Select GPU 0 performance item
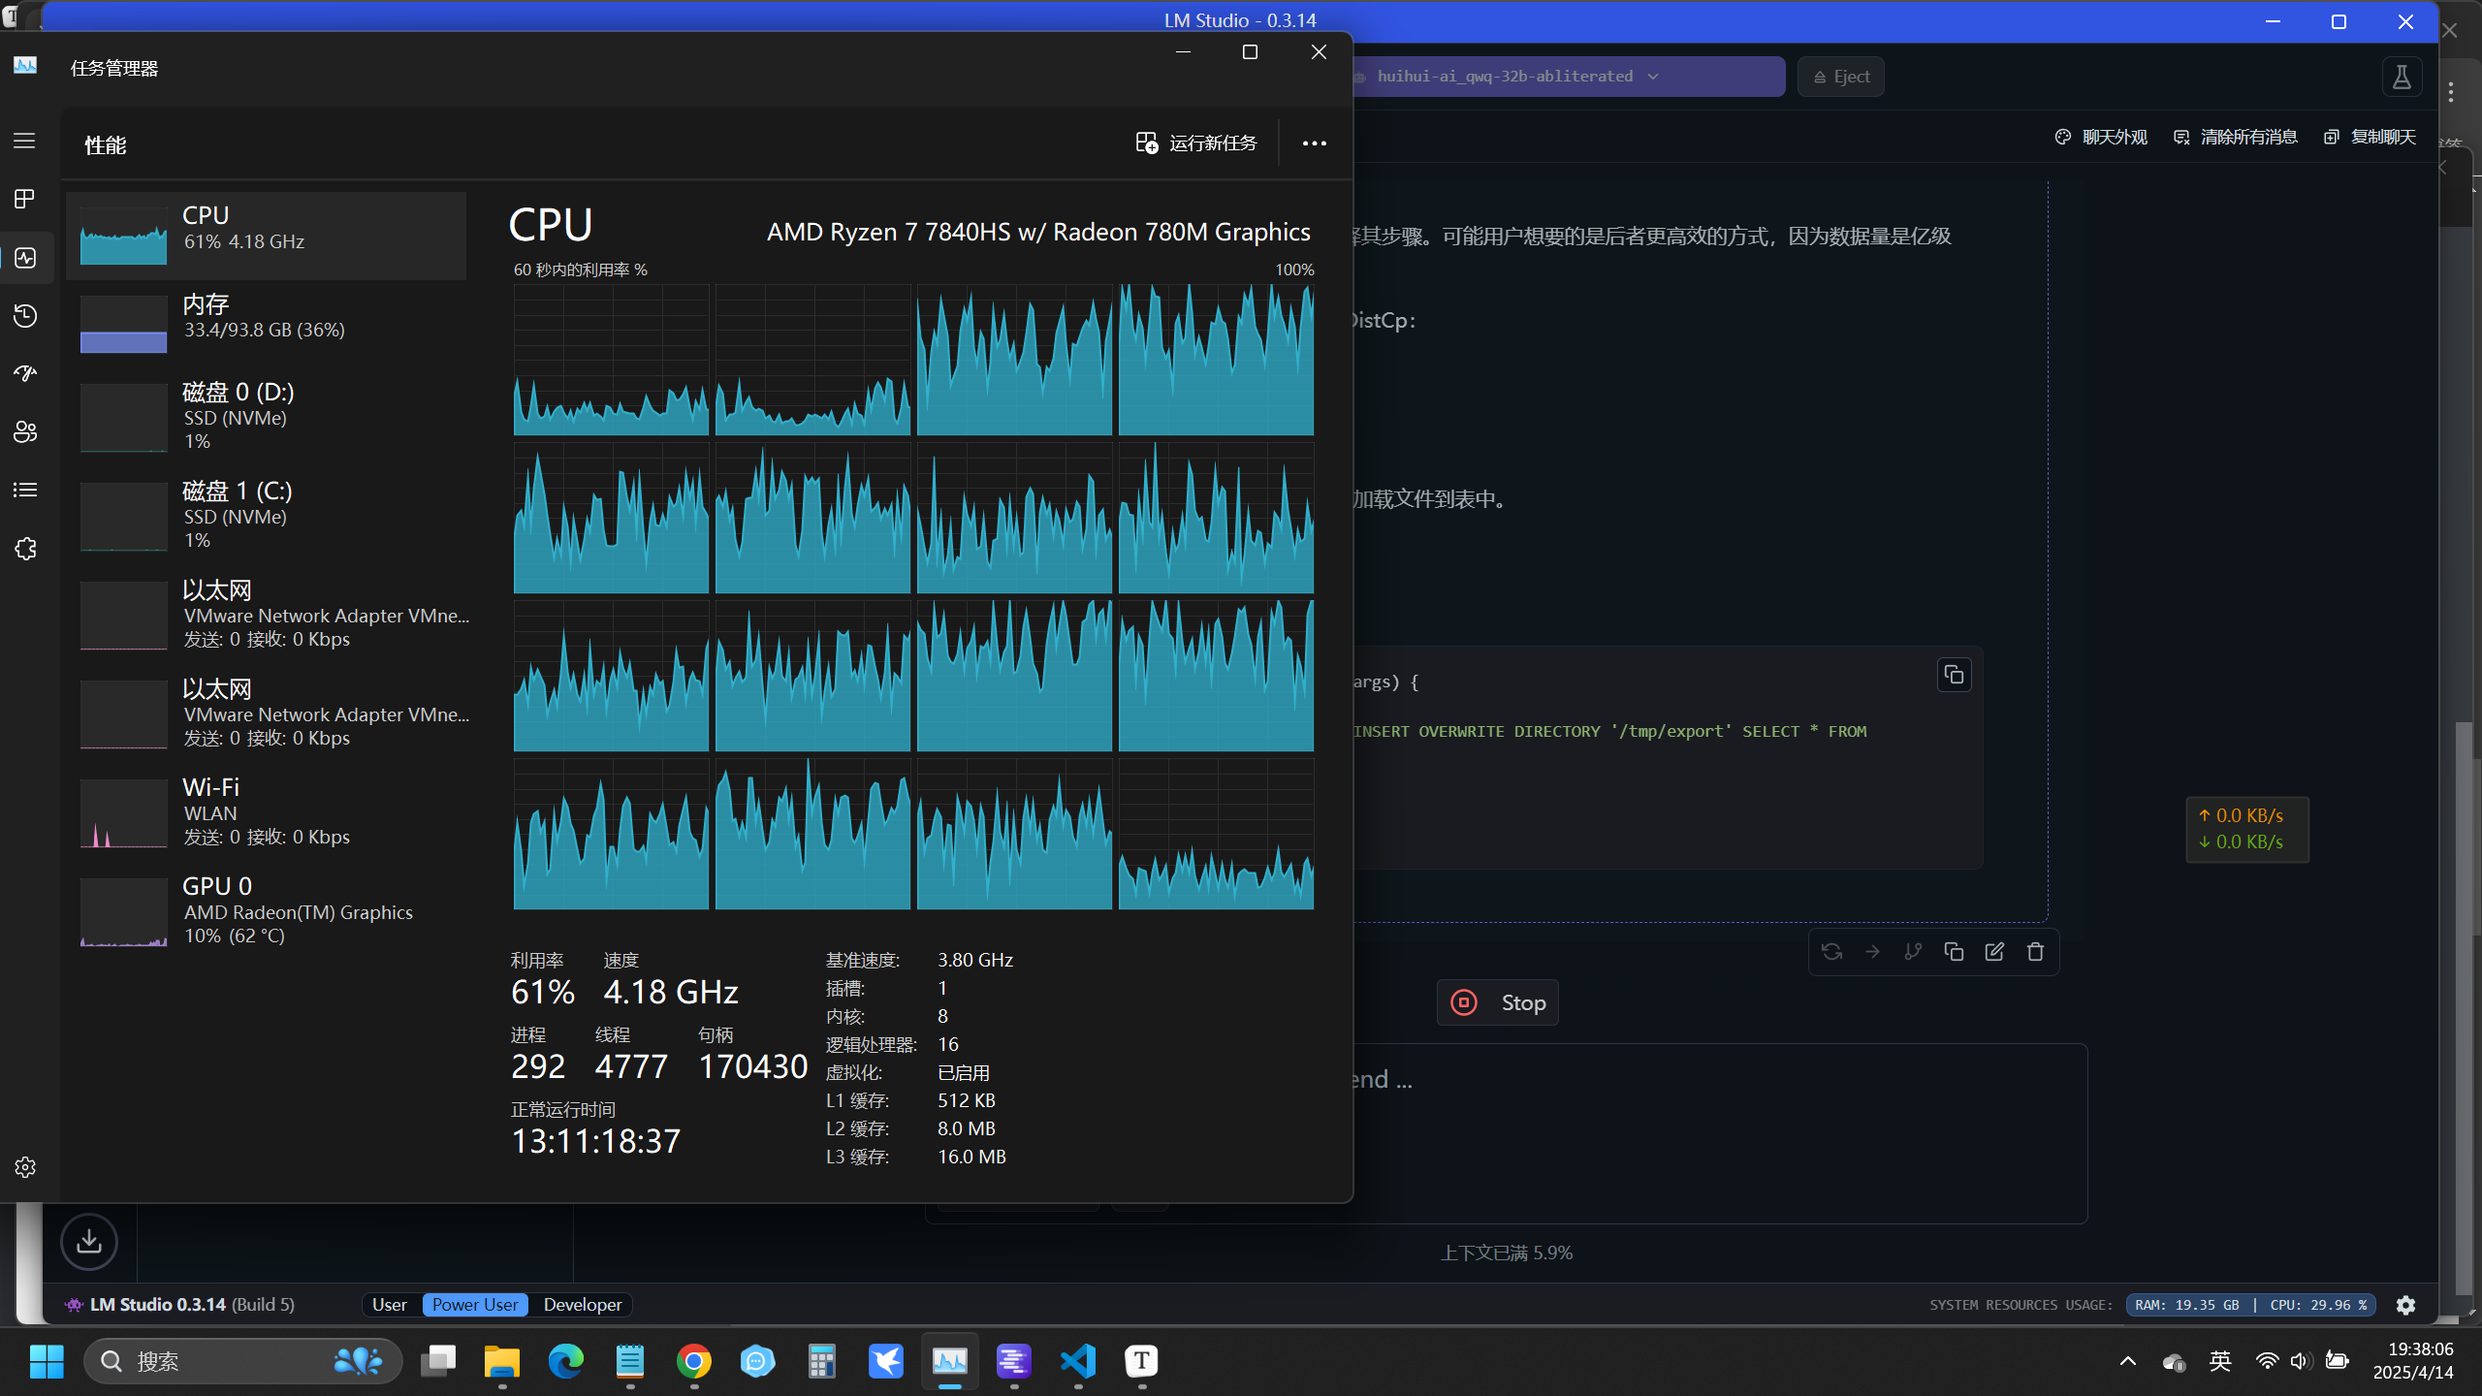Viewport: 2482px width, 1396px height. (x=266, y=909)
